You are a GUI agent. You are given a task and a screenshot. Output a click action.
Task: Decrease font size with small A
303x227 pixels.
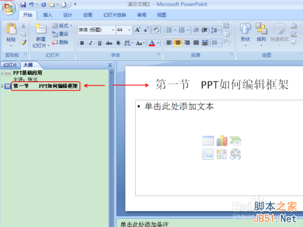coord(146,30)
